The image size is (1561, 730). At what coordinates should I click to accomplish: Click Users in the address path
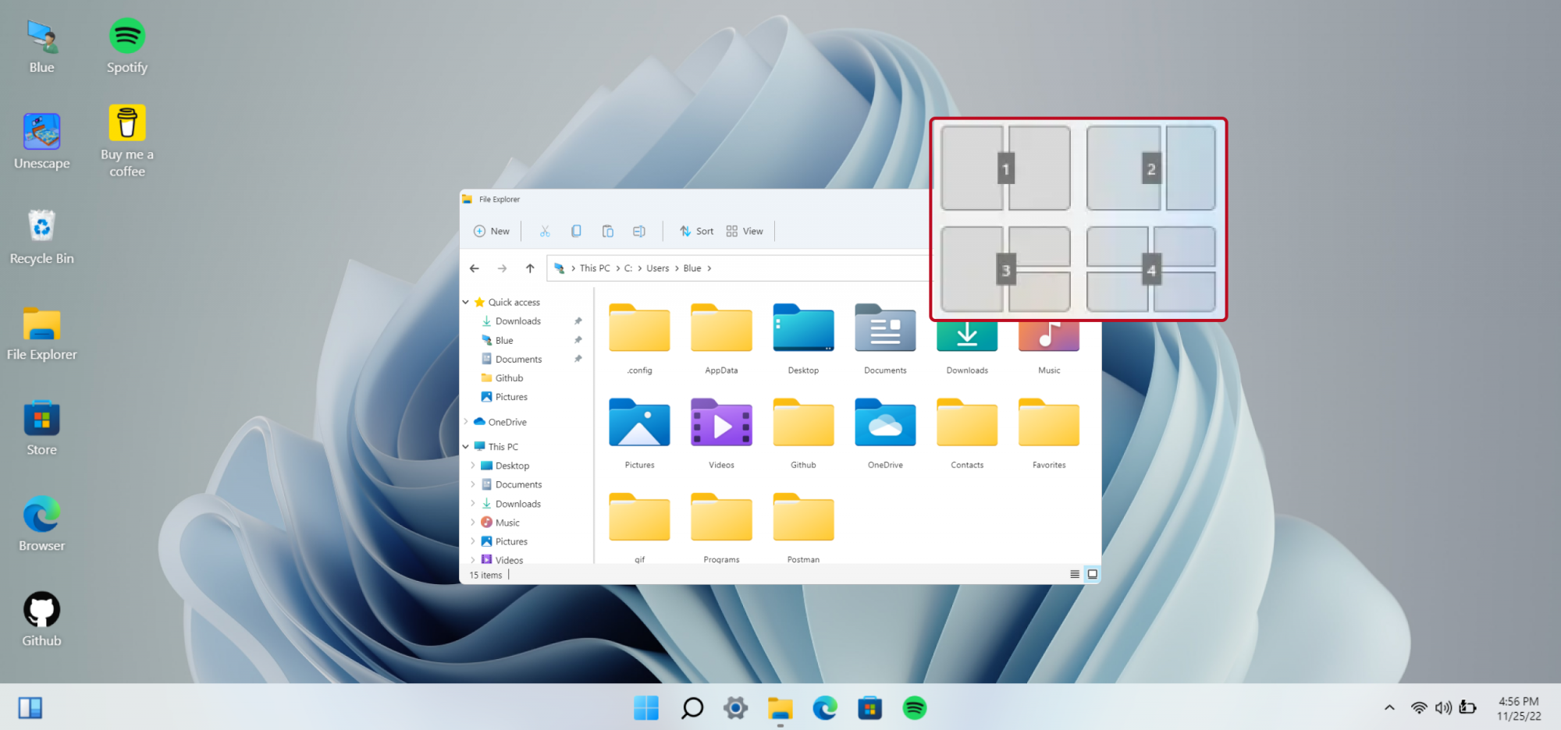click(657, 268)
